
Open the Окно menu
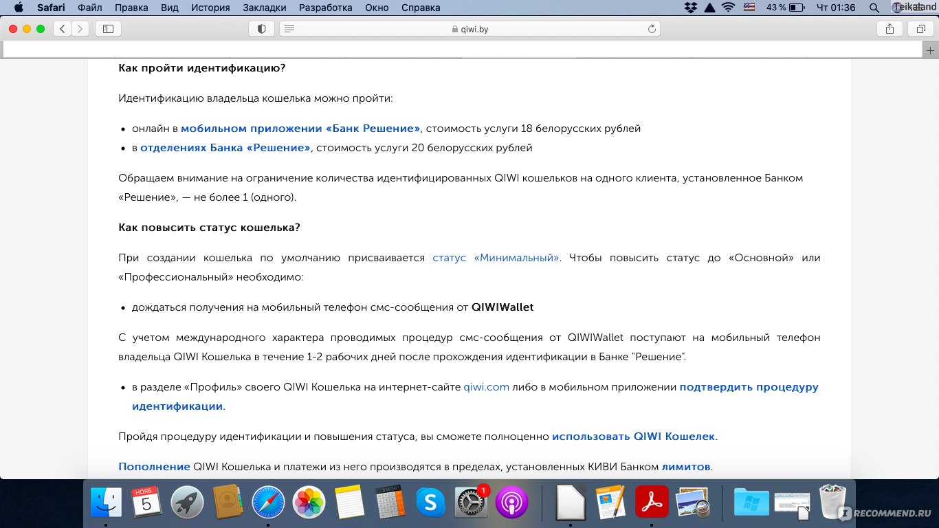[377, 8]
